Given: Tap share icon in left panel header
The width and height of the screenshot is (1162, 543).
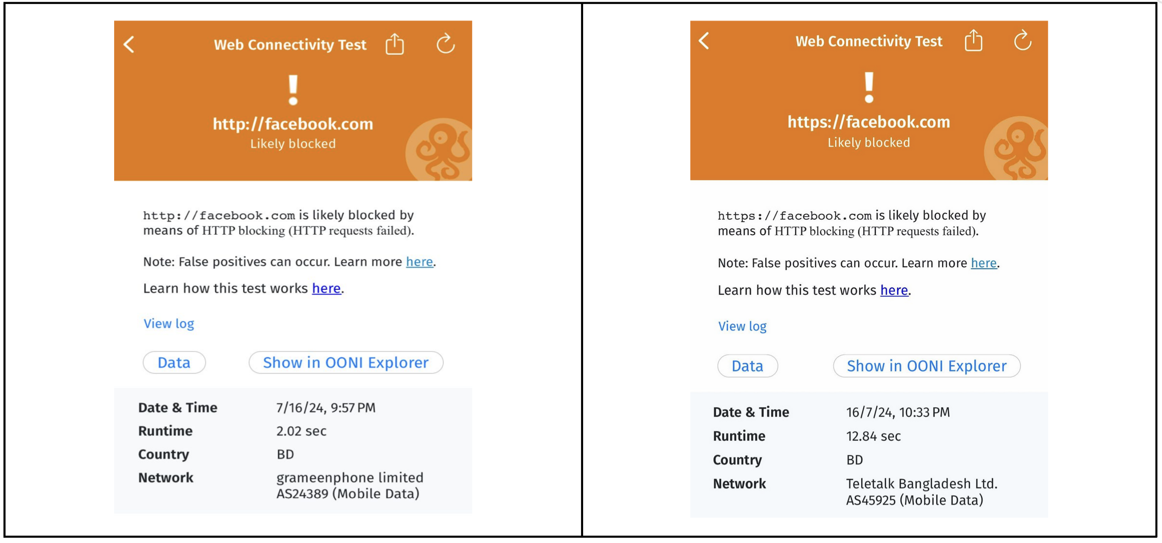Looking at the screenshot, I should [x=394, y=44].
